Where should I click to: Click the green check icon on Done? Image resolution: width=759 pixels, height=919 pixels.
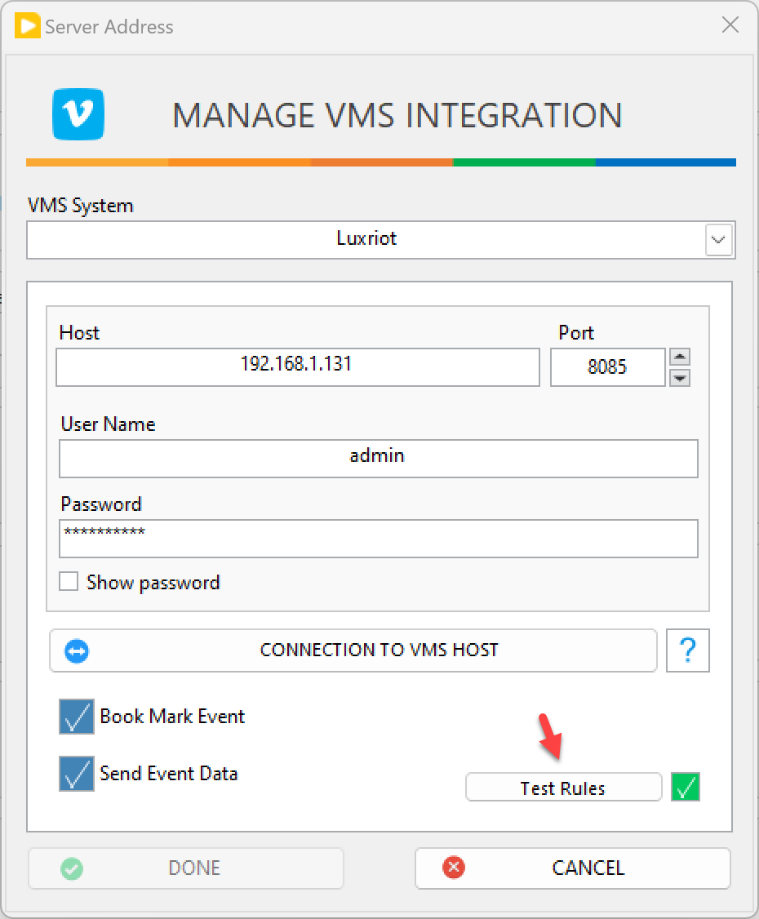(72, 868)
